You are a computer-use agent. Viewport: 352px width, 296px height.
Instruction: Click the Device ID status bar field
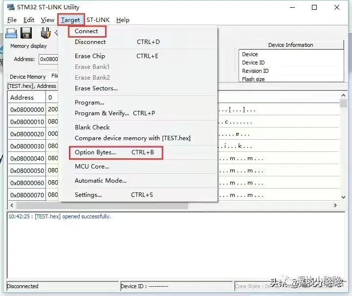pos(176,286)
